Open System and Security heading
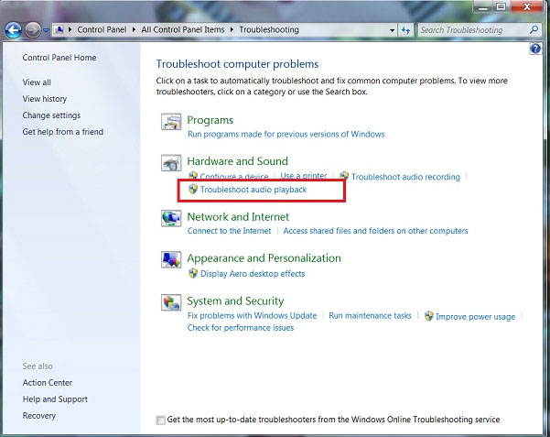The height and width of the screenshot is (437, 550). tap(235, 301)
